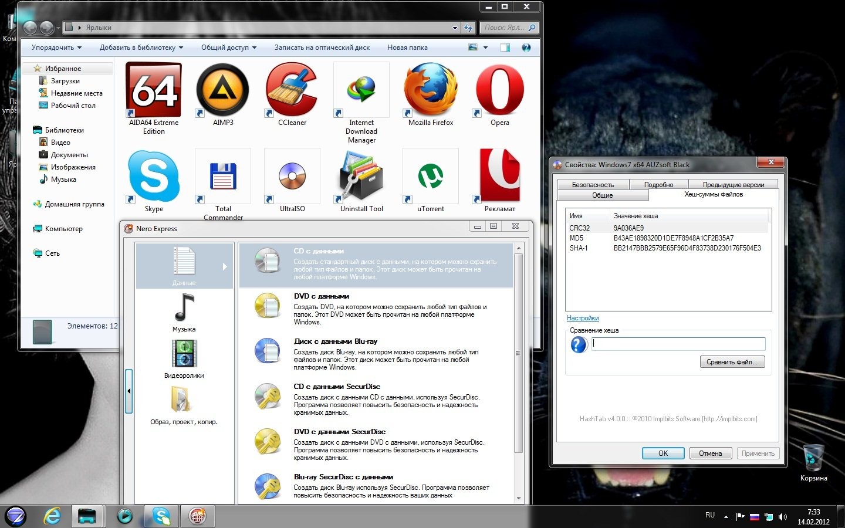The width and height of the screenshot is (845, 528).
Task: Choose the Видеоролики category in Nero Express
Action: 184,358
